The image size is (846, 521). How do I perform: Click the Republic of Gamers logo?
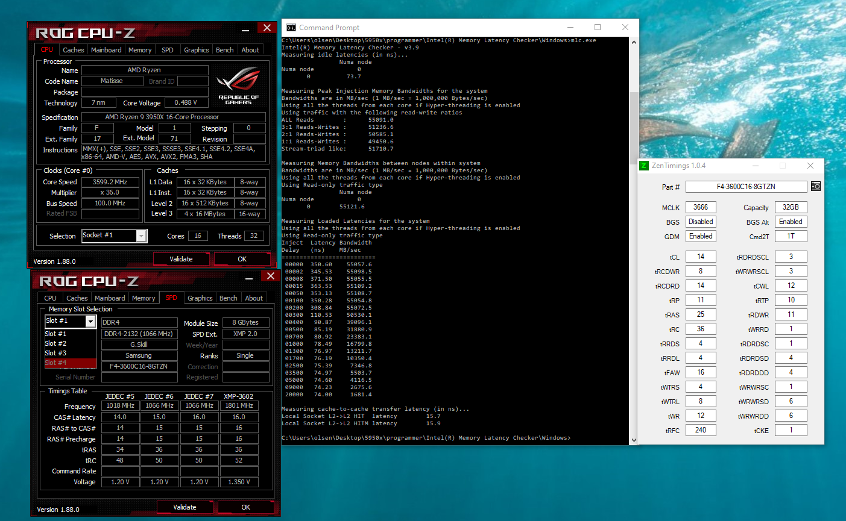[x=238, y=85]
